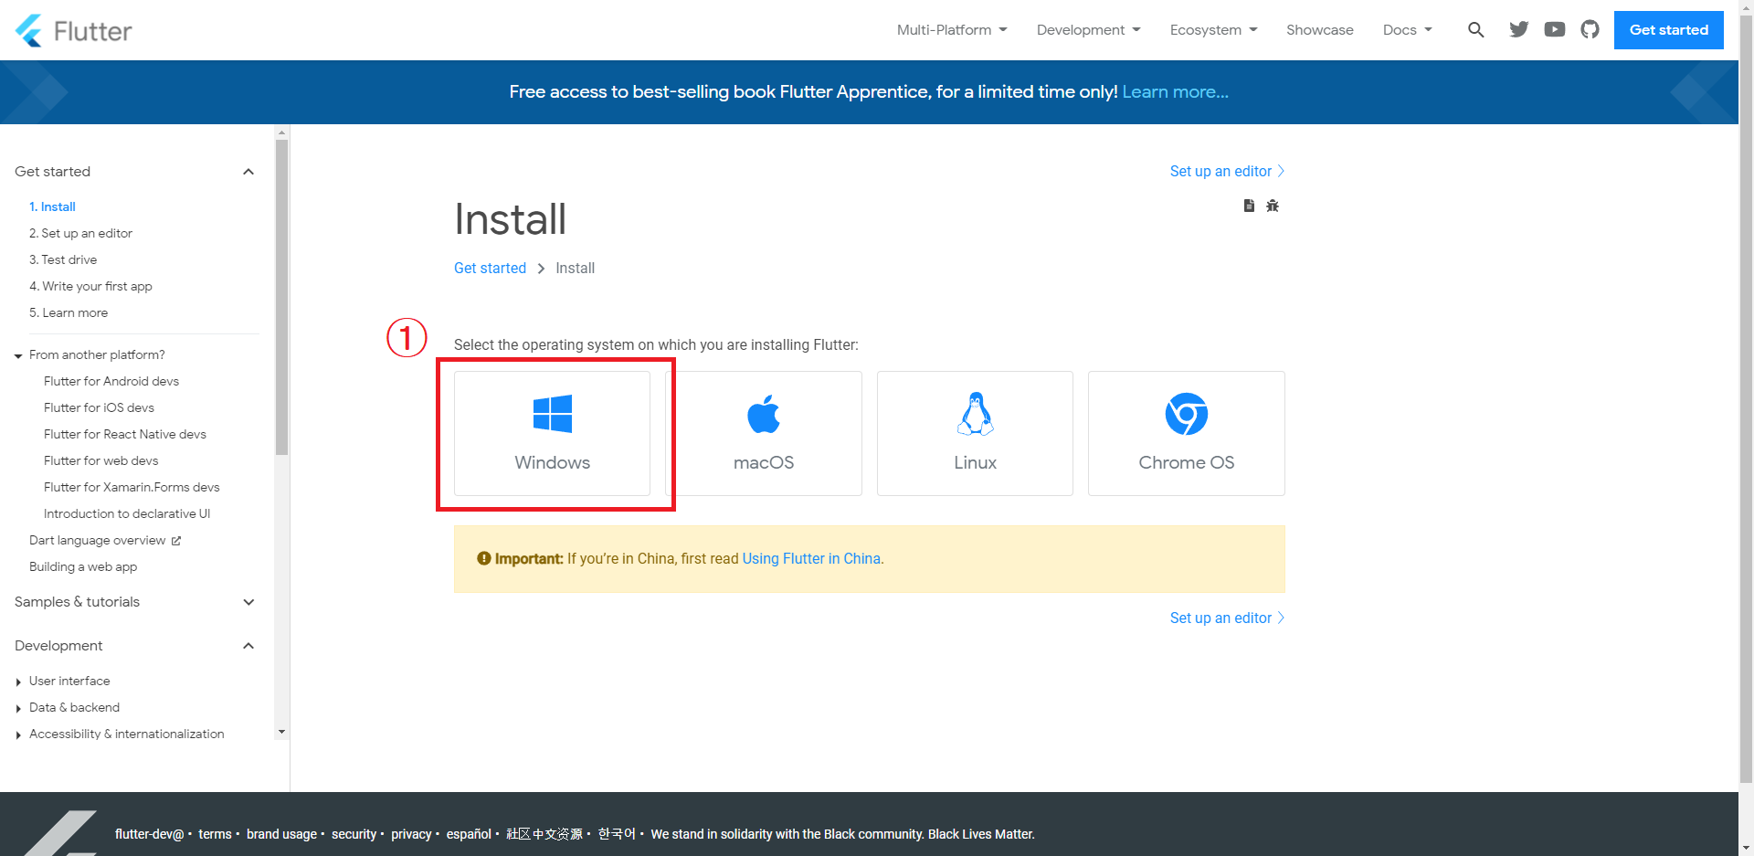1754x856 pixels.
Task: Click the top Set up an editor link
Action: (1227, 171)
